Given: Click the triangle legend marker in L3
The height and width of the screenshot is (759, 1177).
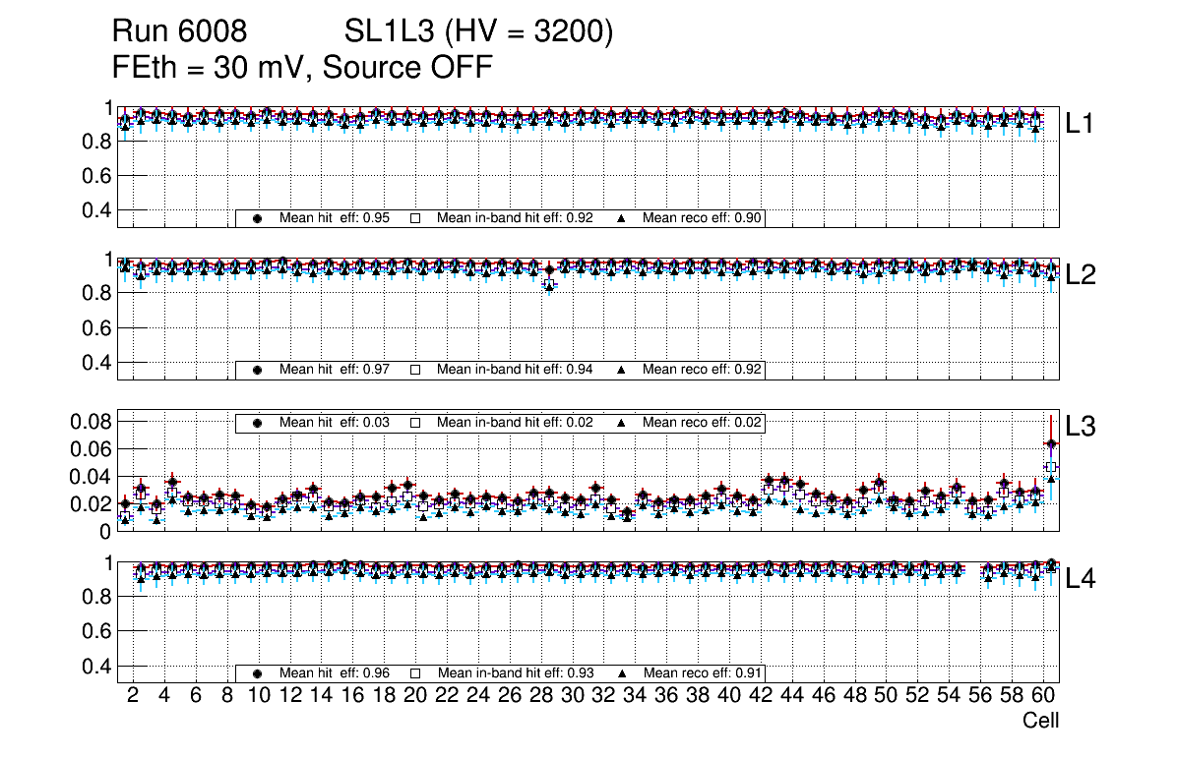Looking at the screenshot, I should 622,423.
